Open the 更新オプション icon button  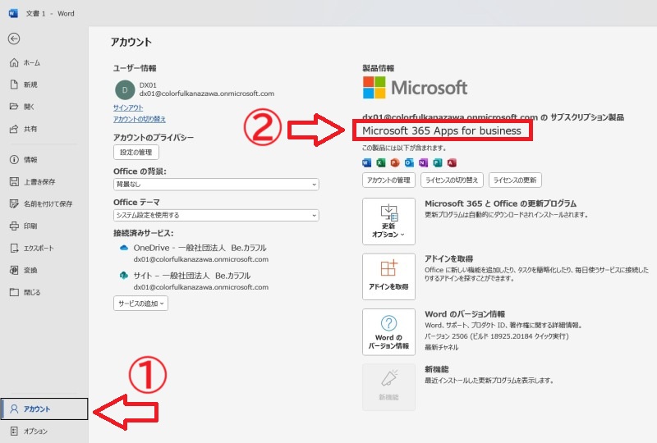point(388,221)
